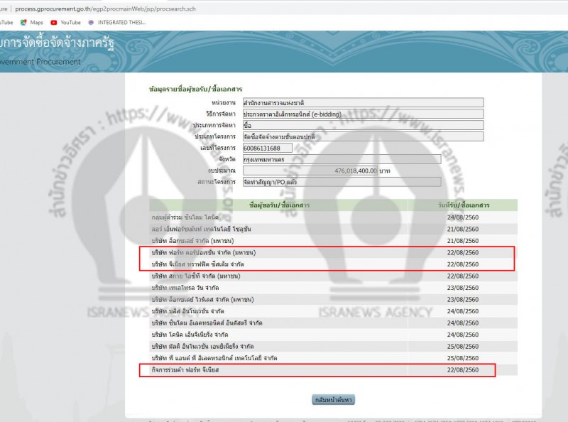Click the budget field showing 476,018,400.00
This screenshot has width=568, height=422.
click(x=341, y=171)
